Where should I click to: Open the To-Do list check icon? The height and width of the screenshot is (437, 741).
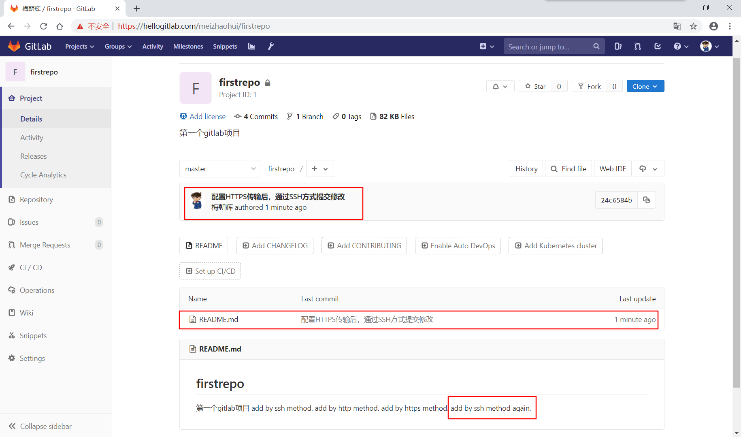(x=658, y=46)
